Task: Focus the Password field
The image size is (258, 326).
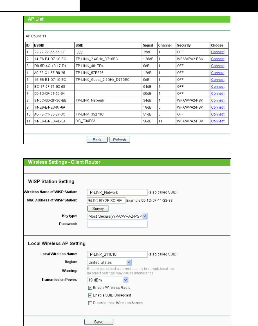Action: (x=117, y=224)
